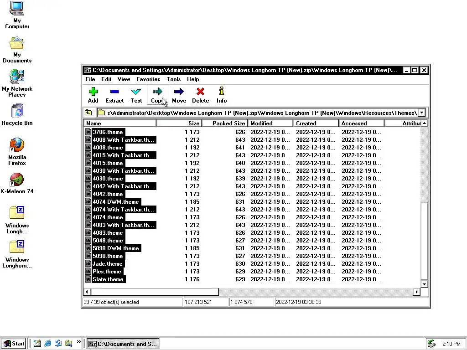The image size is (467, 350).
Task: Open the File menu
Action: tap(90, 79)
